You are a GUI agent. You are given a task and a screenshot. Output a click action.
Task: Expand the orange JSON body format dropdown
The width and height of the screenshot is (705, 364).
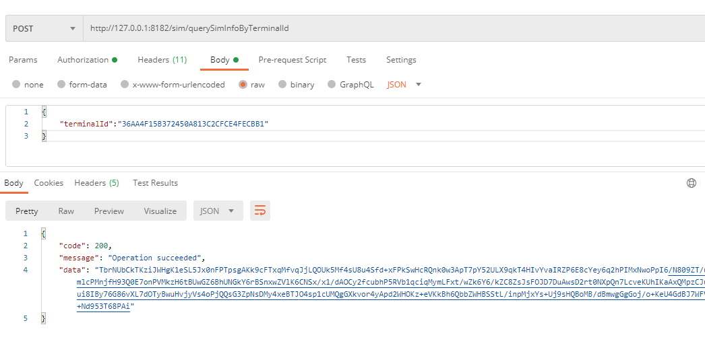404,85
